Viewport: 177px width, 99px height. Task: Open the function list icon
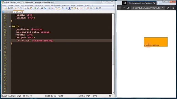(x=78, y=8)
